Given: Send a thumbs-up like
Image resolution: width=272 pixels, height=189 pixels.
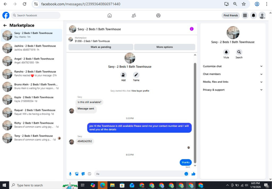Looking at the screenshot, I should [193, 174].
